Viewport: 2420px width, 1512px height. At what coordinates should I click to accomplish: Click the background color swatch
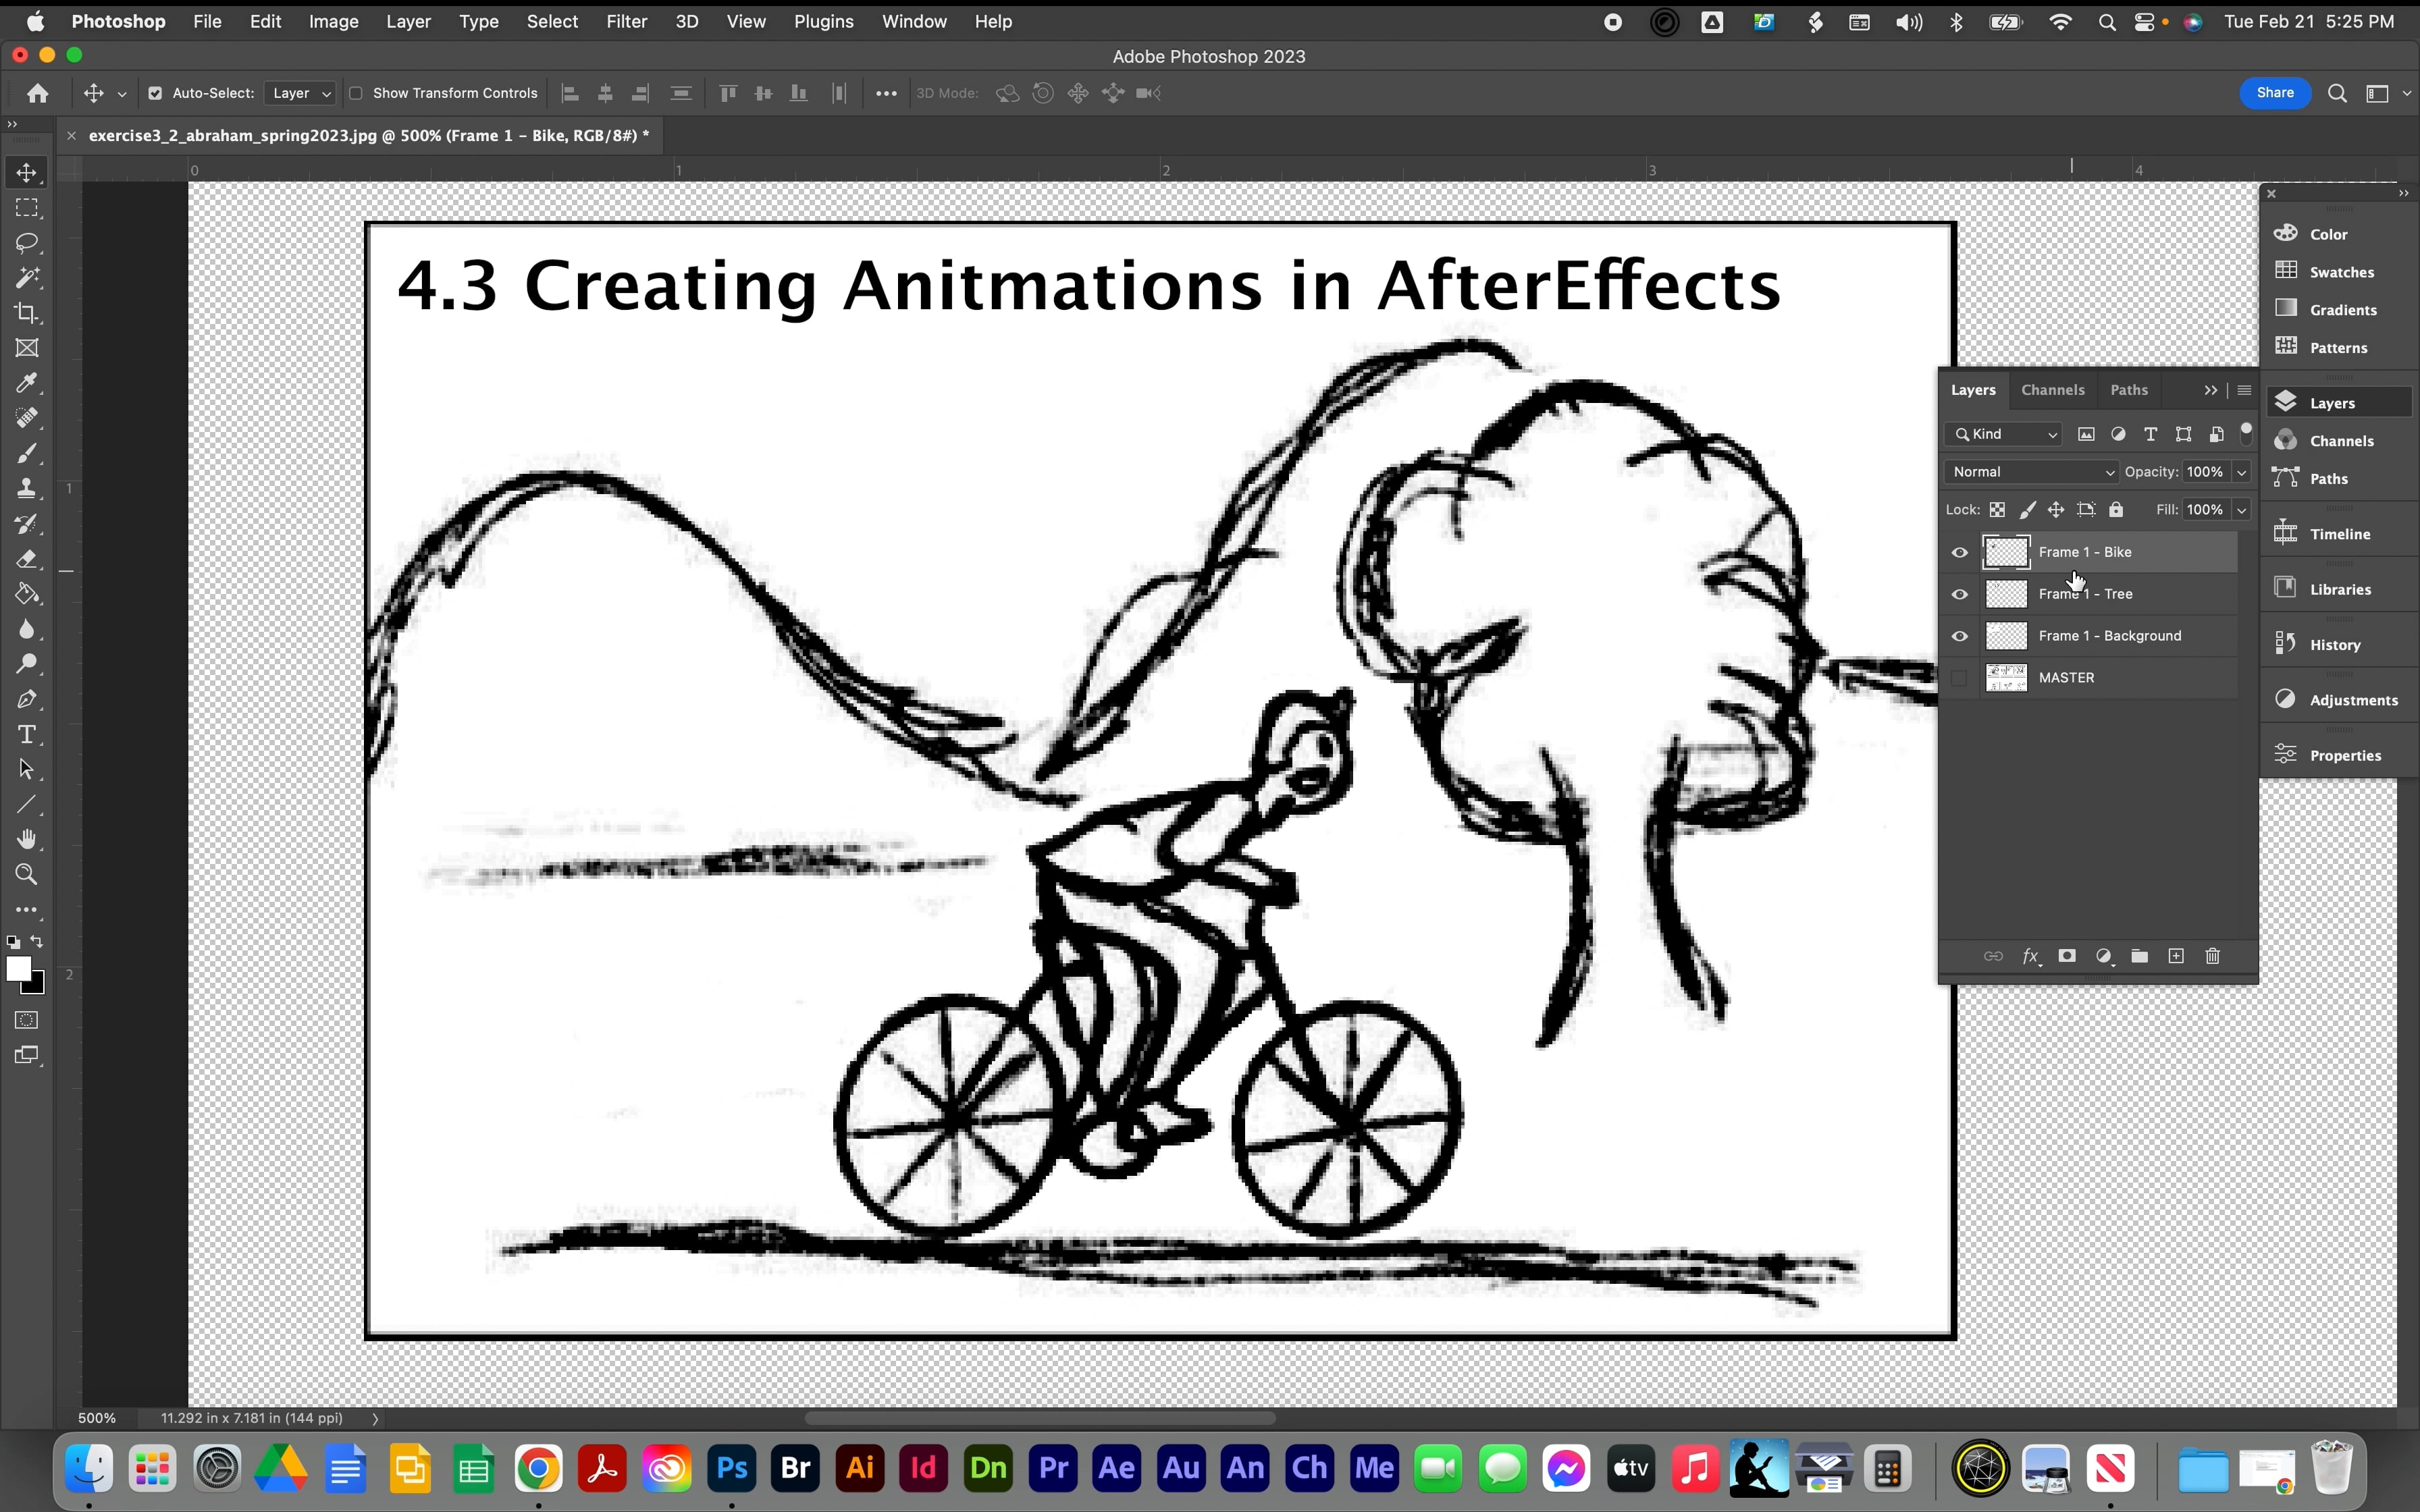[x=37, y=987]
